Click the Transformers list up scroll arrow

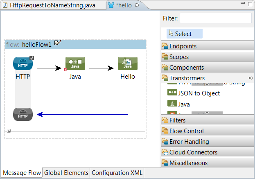pyautogui.click(x=207, y=84)
